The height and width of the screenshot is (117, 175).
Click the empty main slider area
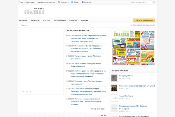41,62
